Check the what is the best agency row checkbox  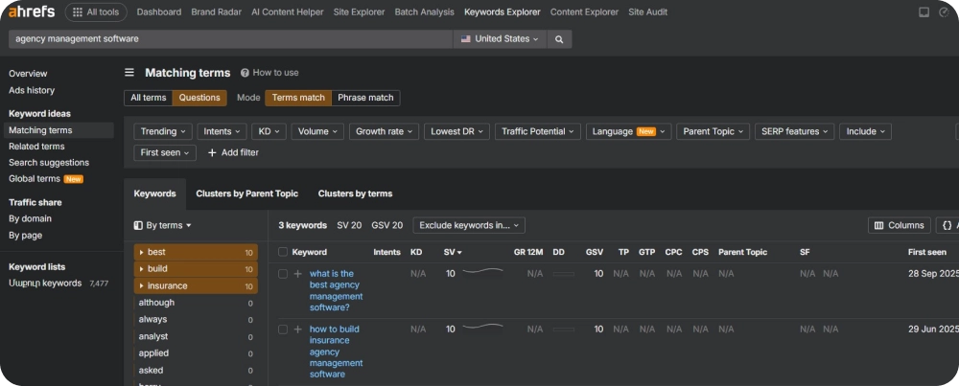click(283, 274)
